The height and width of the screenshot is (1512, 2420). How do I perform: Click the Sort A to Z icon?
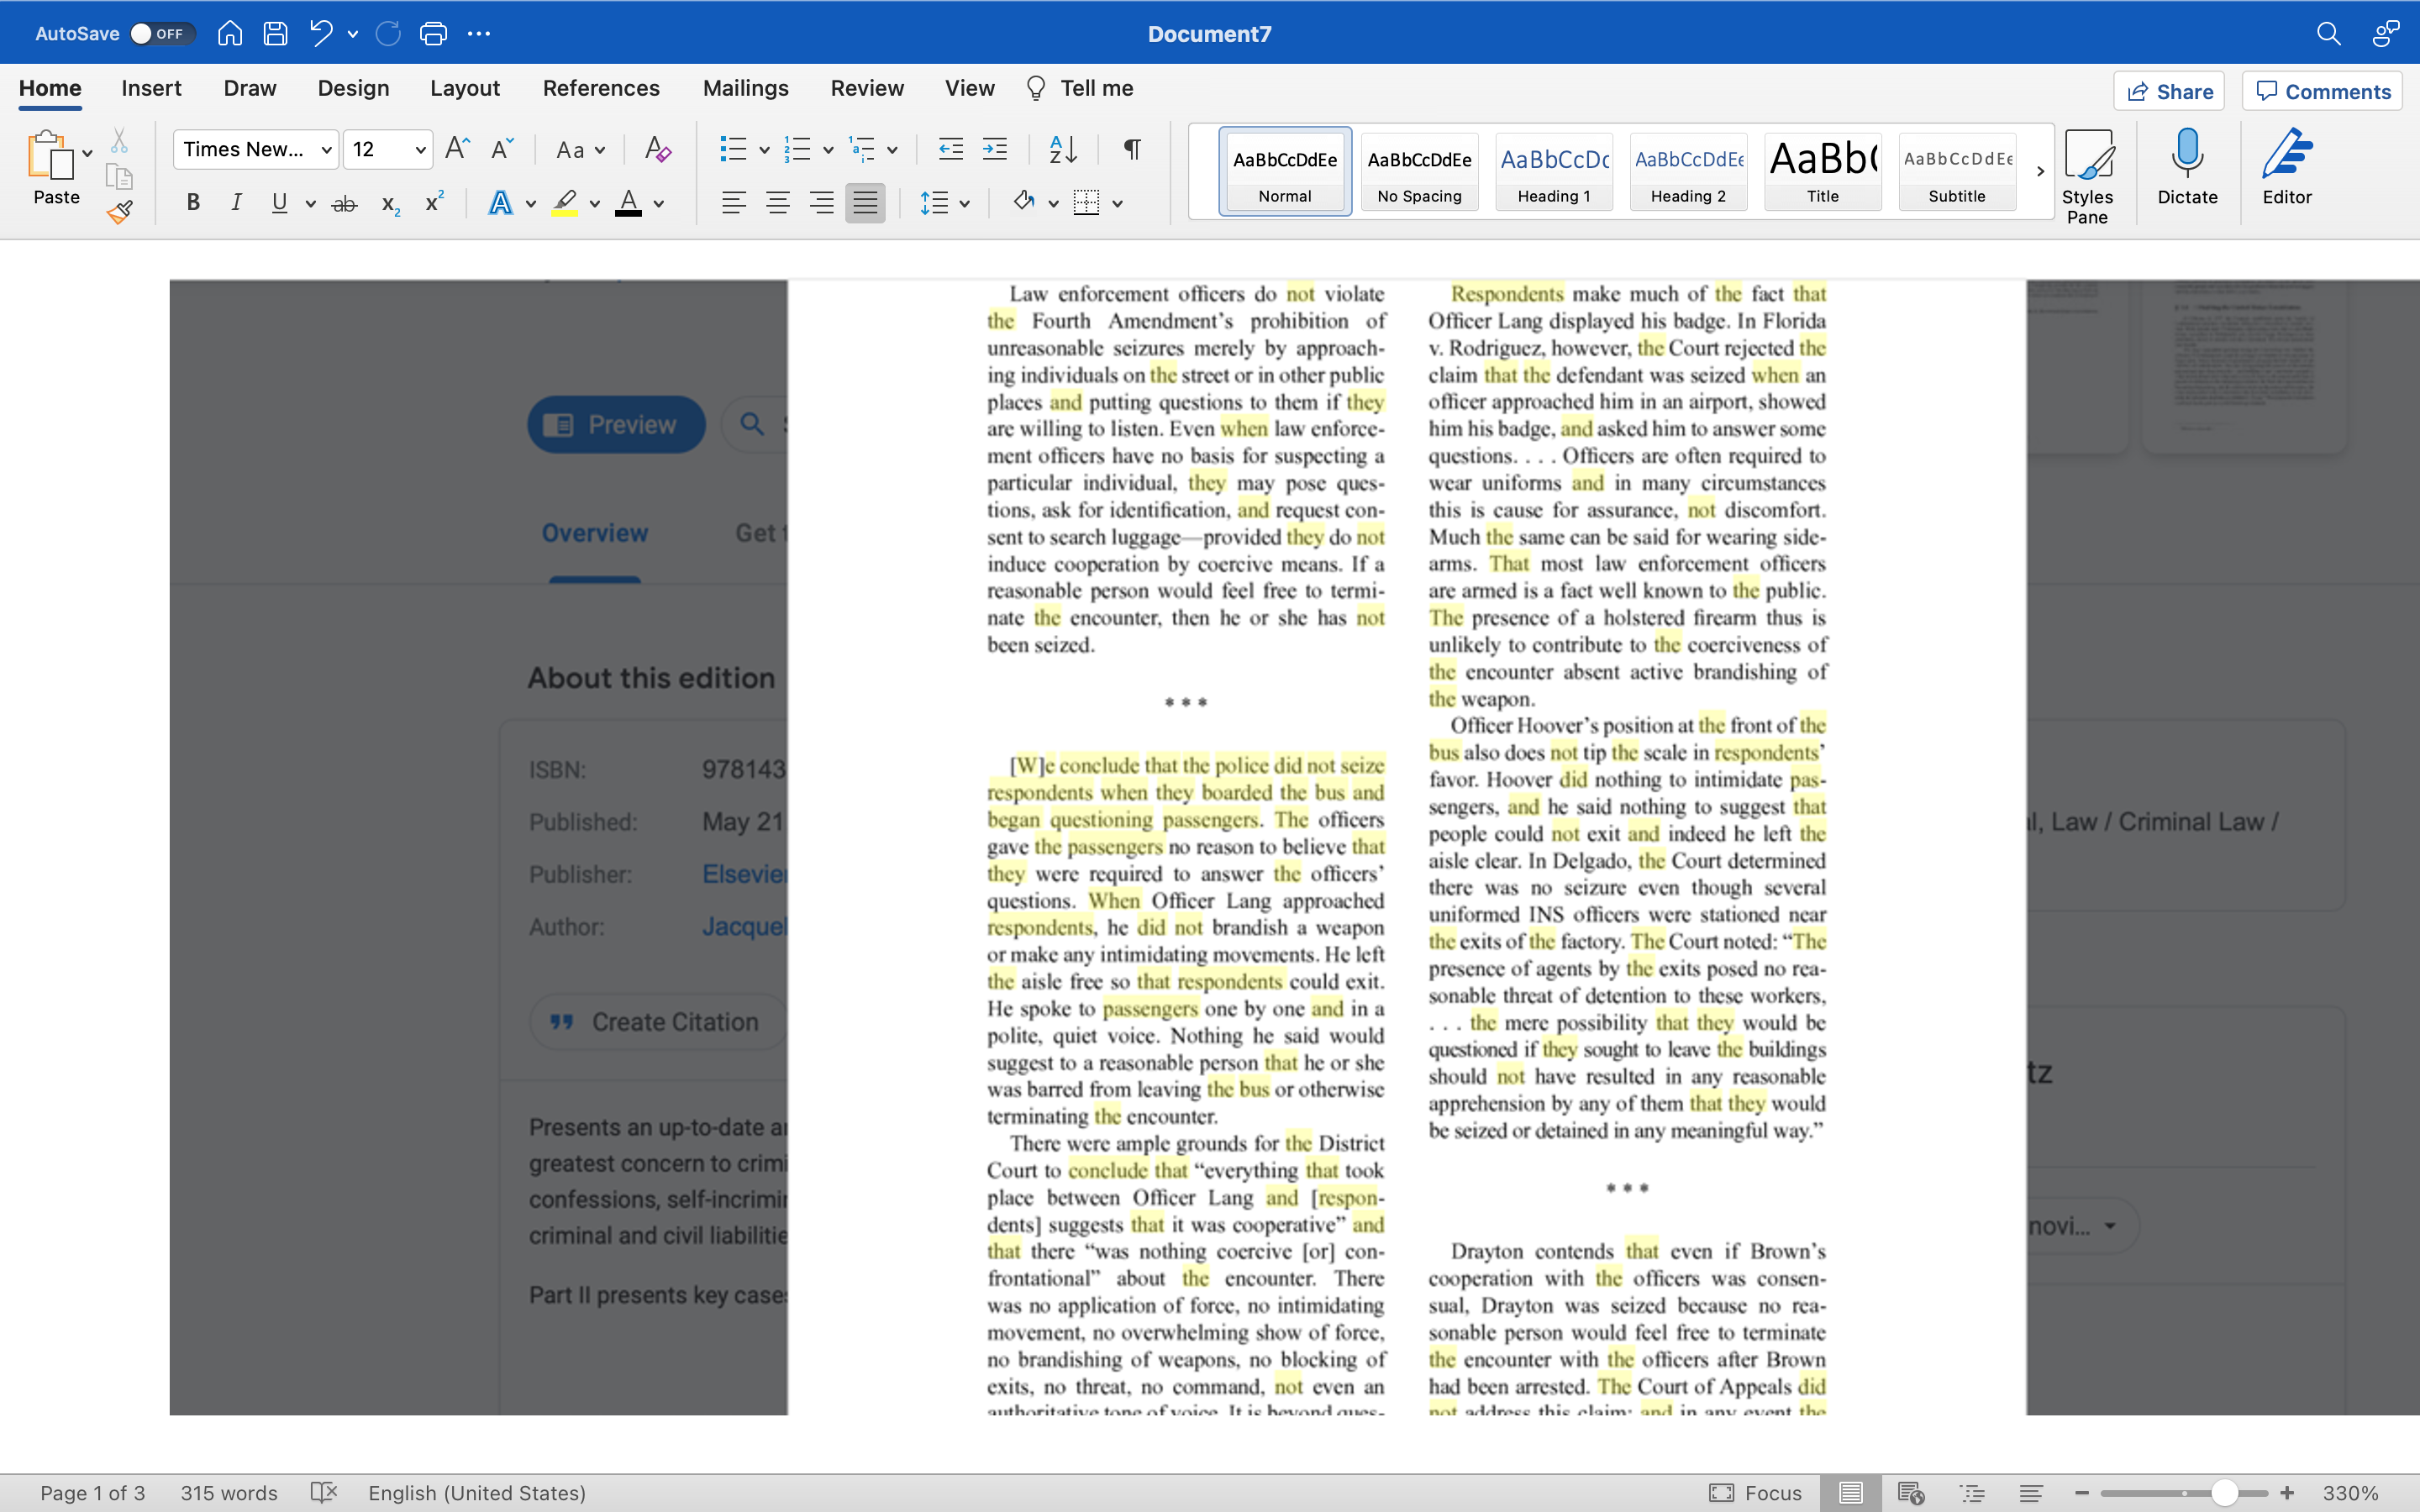click(1062, 150)
